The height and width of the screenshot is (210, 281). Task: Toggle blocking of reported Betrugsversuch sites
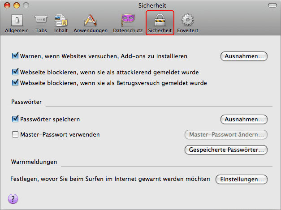pyautogui.click(x=16, y=83)
